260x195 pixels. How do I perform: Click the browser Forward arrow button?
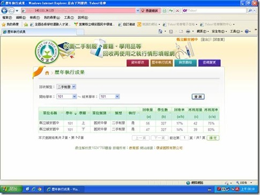tap(11, 11)
